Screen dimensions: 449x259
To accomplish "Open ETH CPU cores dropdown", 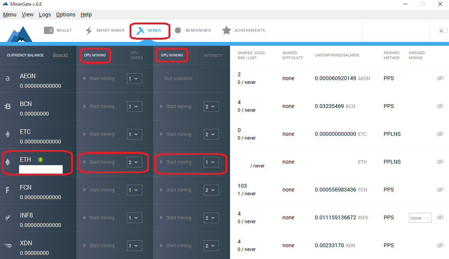I will (134, 162).
